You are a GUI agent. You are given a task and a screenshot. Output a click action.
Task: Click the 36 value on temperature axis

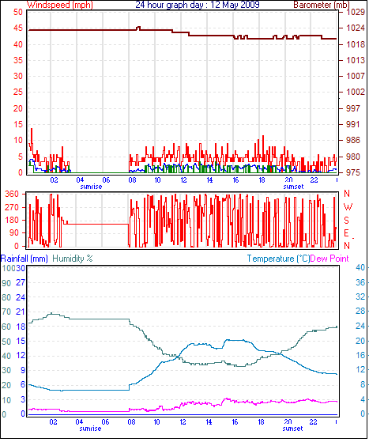click(360, 282)
